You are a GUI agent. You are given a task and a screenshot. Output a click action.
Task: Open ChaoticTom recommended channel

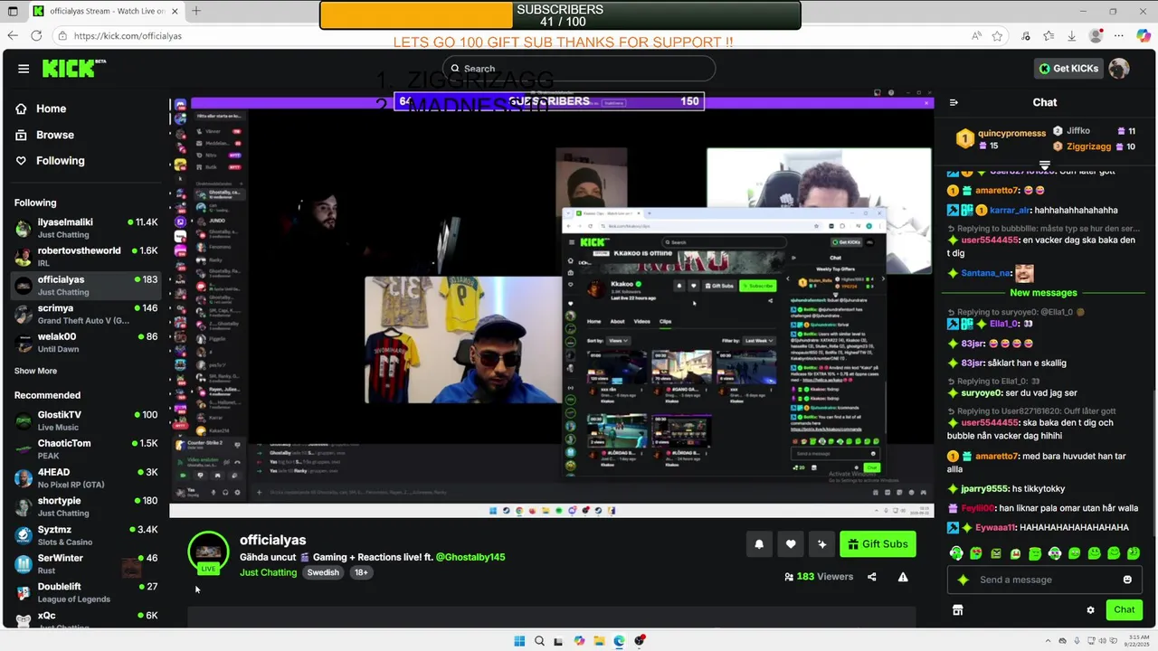point(86,449)
